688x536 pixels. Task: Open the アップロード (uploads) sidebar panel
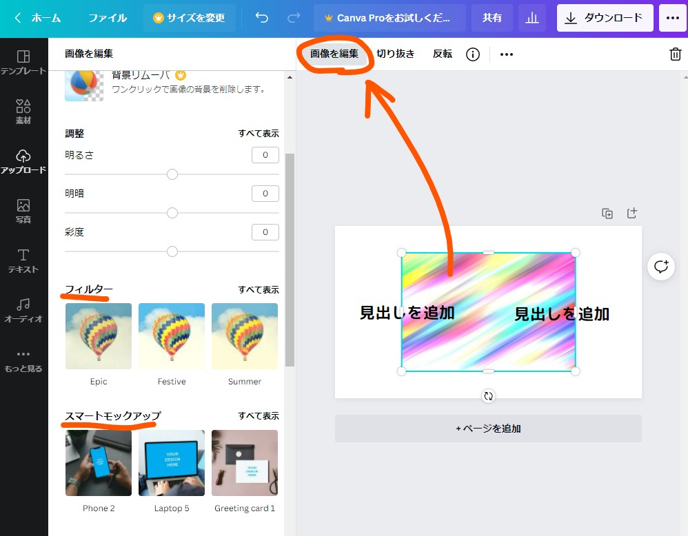click(x=23, y=161)
